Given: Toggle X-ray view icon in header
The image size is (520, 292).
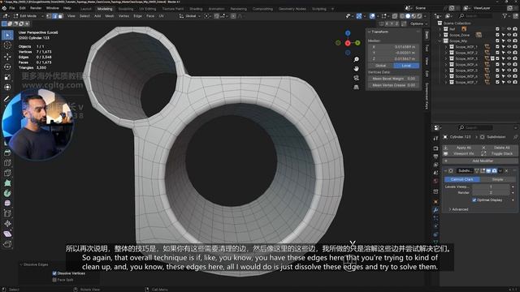Looking at the screenshot, I should pyautogui.click(x=395, y=16).
